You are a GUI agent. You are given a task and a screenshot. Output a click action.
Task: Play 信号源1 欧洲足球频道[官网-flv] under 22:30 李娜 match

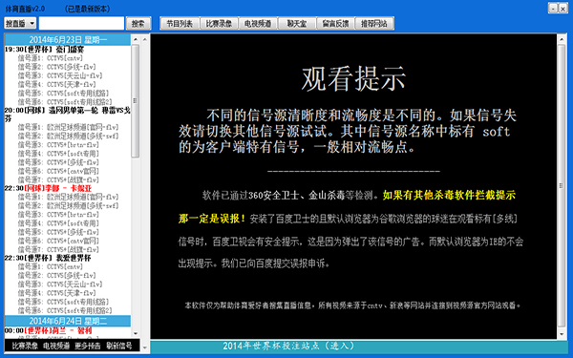pos(68,197)
